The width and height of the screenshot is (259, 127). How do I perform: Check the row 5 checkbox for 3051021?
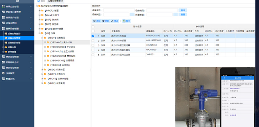tap(93, 55)
